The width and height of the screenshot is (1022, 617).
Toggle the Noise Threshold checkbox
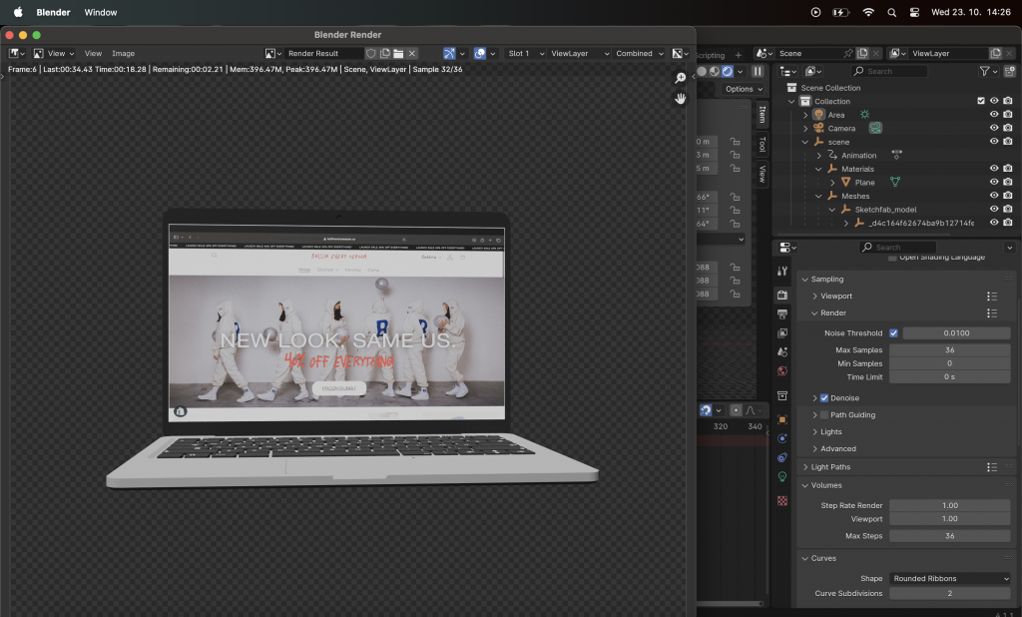click(893, 332)
